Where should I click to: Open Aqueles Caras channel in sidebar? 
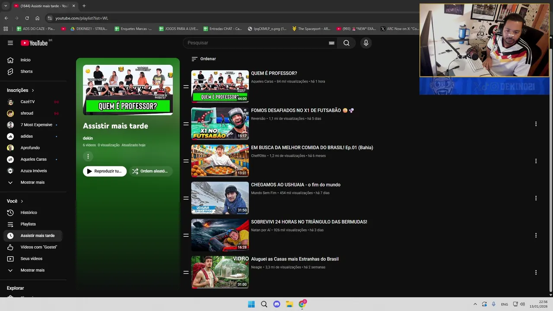click(x=34, y=159)
